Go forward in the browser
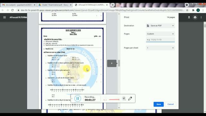The height and width of the screenshot is (116, 206). click(7, 10)
